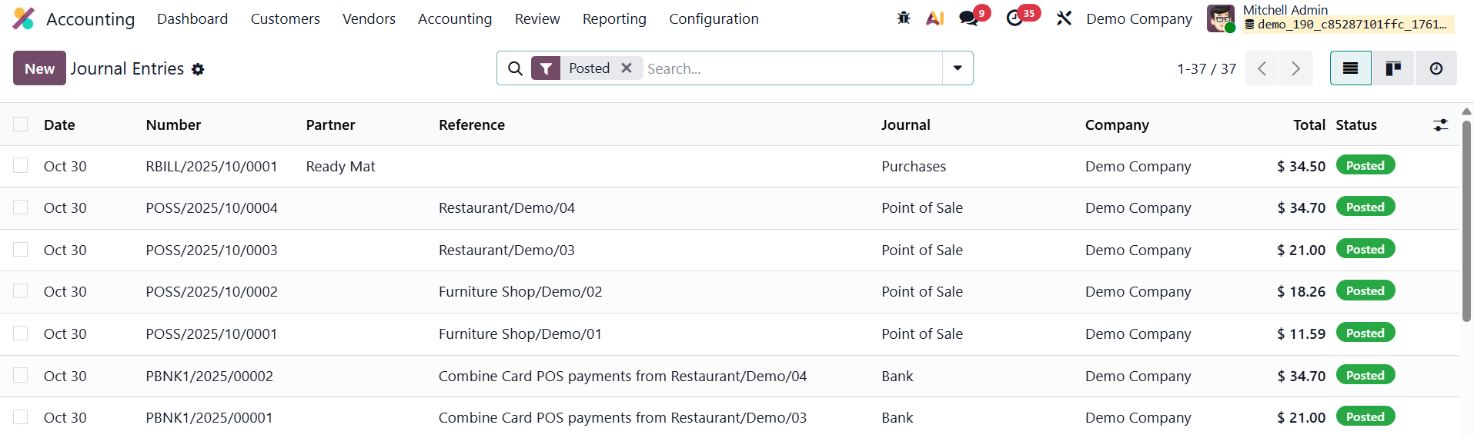This screenshot has height=438, width=1474.
Task: Open optional columns adjust icon
Action: pos(1440,124)
